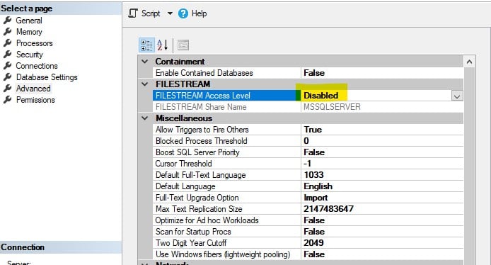Select the Full-Text Upgrade Option row

(x=308, y=198)
